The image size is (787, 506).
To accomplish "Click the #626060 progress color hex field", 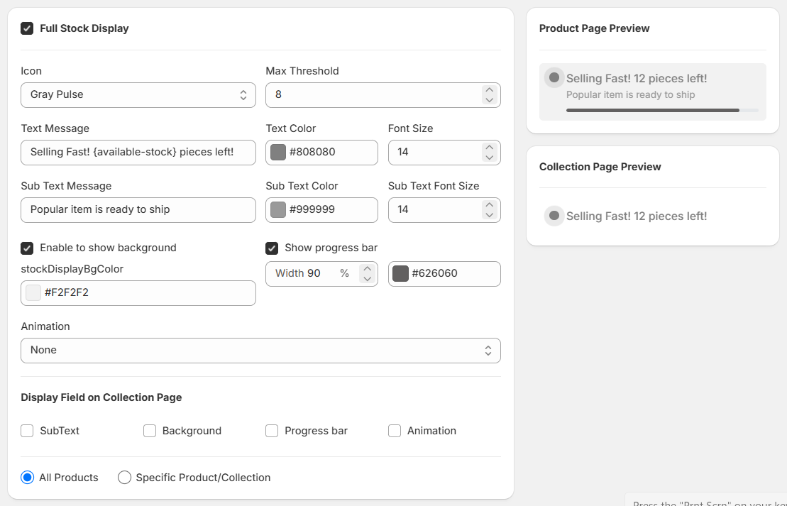I will 444,274.
